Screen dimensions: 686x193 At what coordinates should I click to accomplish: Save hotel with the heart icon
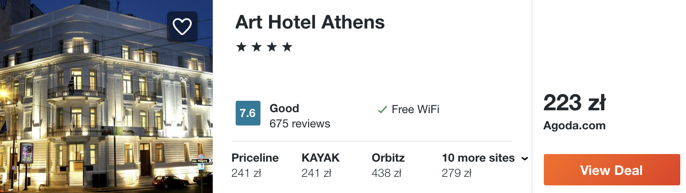click(182, 27)
